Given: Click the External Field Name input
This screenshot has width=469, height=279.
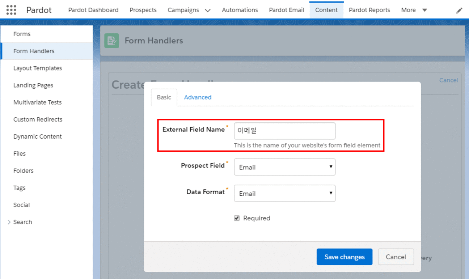Looking at the screenshot, I should click(284, 131).
